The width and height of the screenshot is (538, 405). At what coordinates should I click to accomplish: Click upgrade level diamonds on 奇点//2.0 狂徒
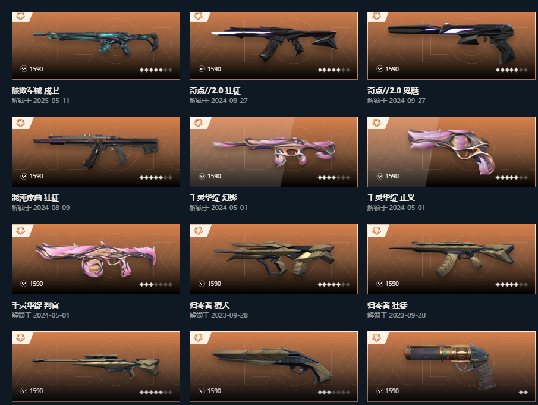[334, 70]
